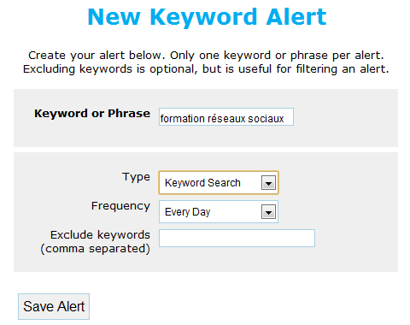This screenshot has width=410, height=325.
Task: Click the (comma separated) hint text
Action: tap(95, 249)
